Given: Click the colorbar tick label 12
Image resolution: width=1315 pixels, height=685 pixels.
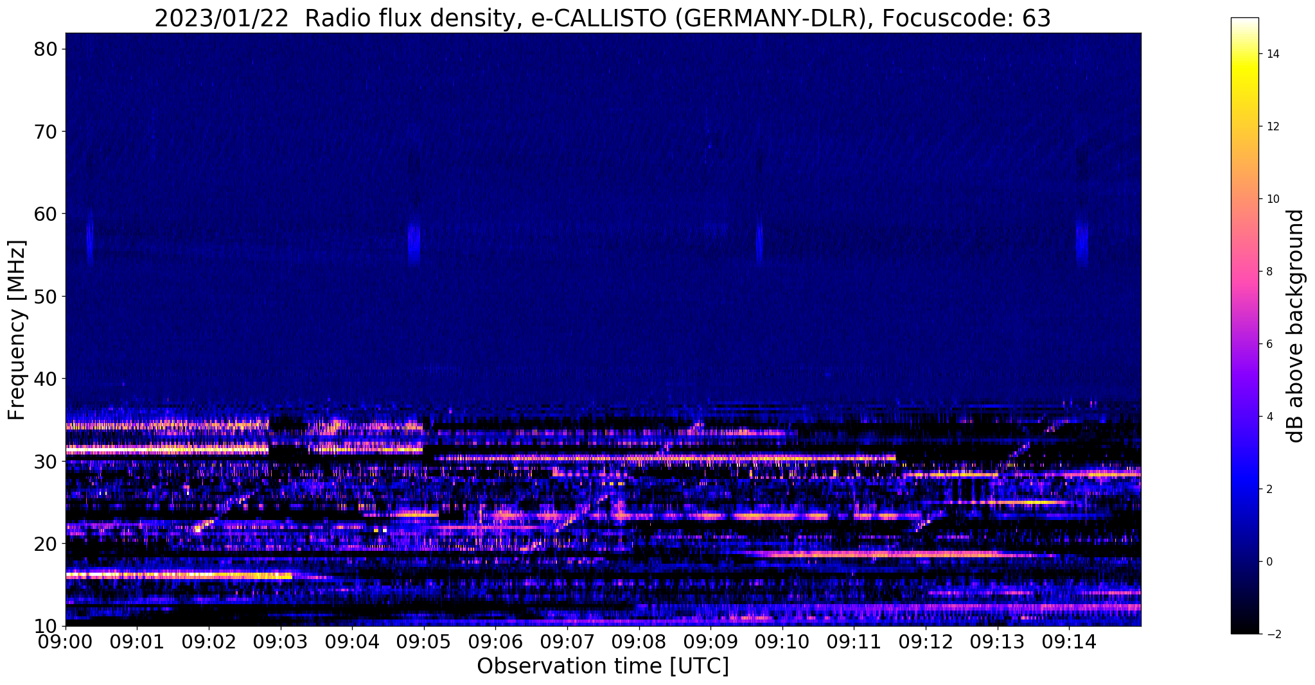Looking at the screenshot, I should [x=1273, y=126].
